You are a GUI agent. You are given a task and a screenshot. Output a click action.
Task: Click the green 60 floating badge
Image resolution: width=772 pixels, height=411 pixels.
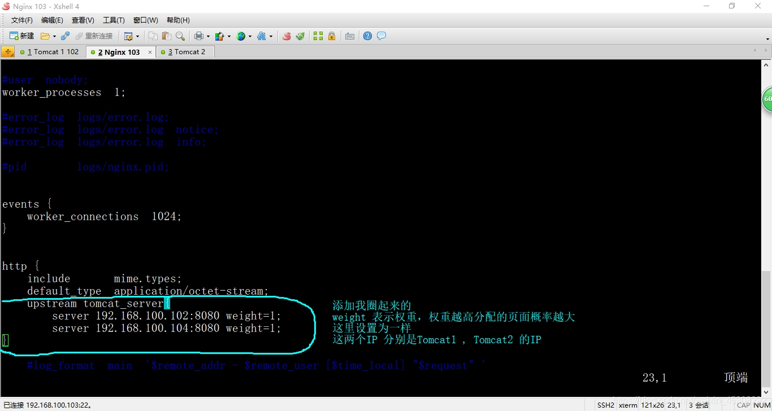(x=767, y=99)
